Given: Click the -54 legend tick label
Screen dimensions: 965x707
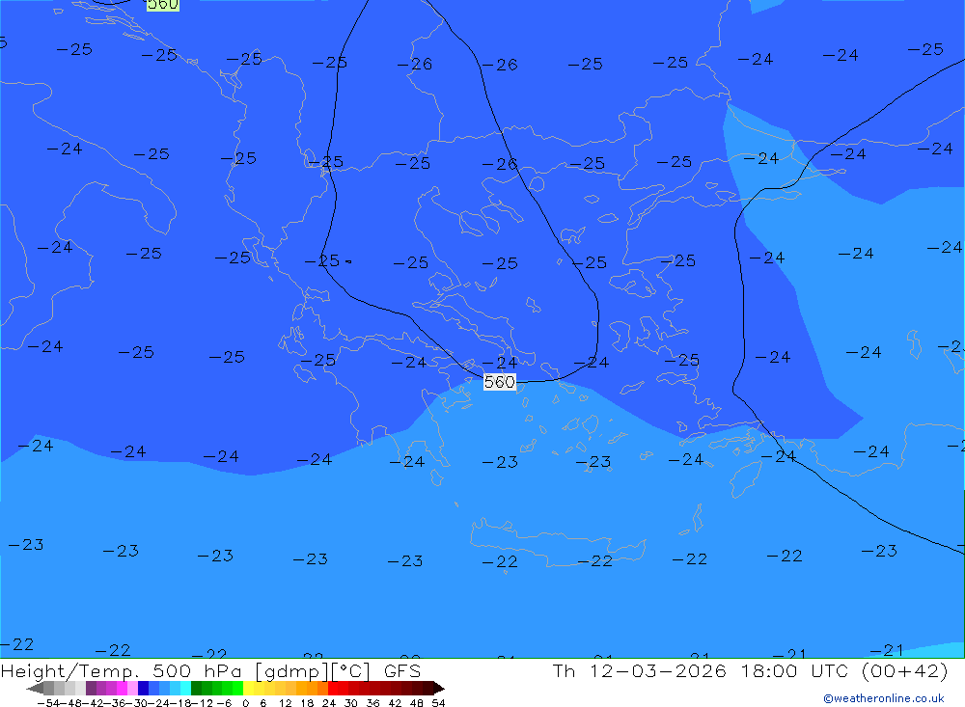Looking at the screenshot, I should tap(48, 703).
